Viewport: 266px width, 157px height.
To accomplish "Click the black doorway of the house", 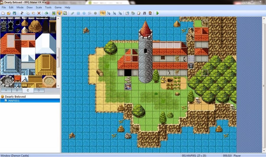I will tap(128, 73).
